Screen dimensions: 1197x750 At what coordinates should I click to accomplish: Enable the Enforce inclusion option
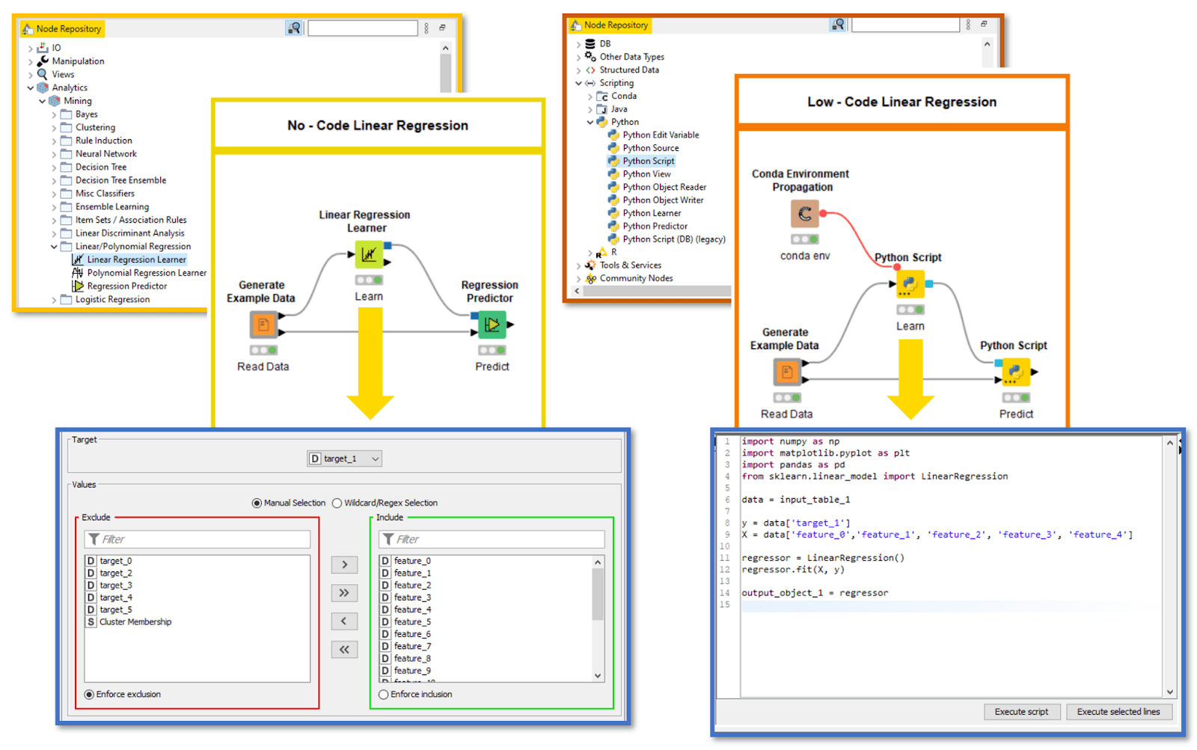384,694
